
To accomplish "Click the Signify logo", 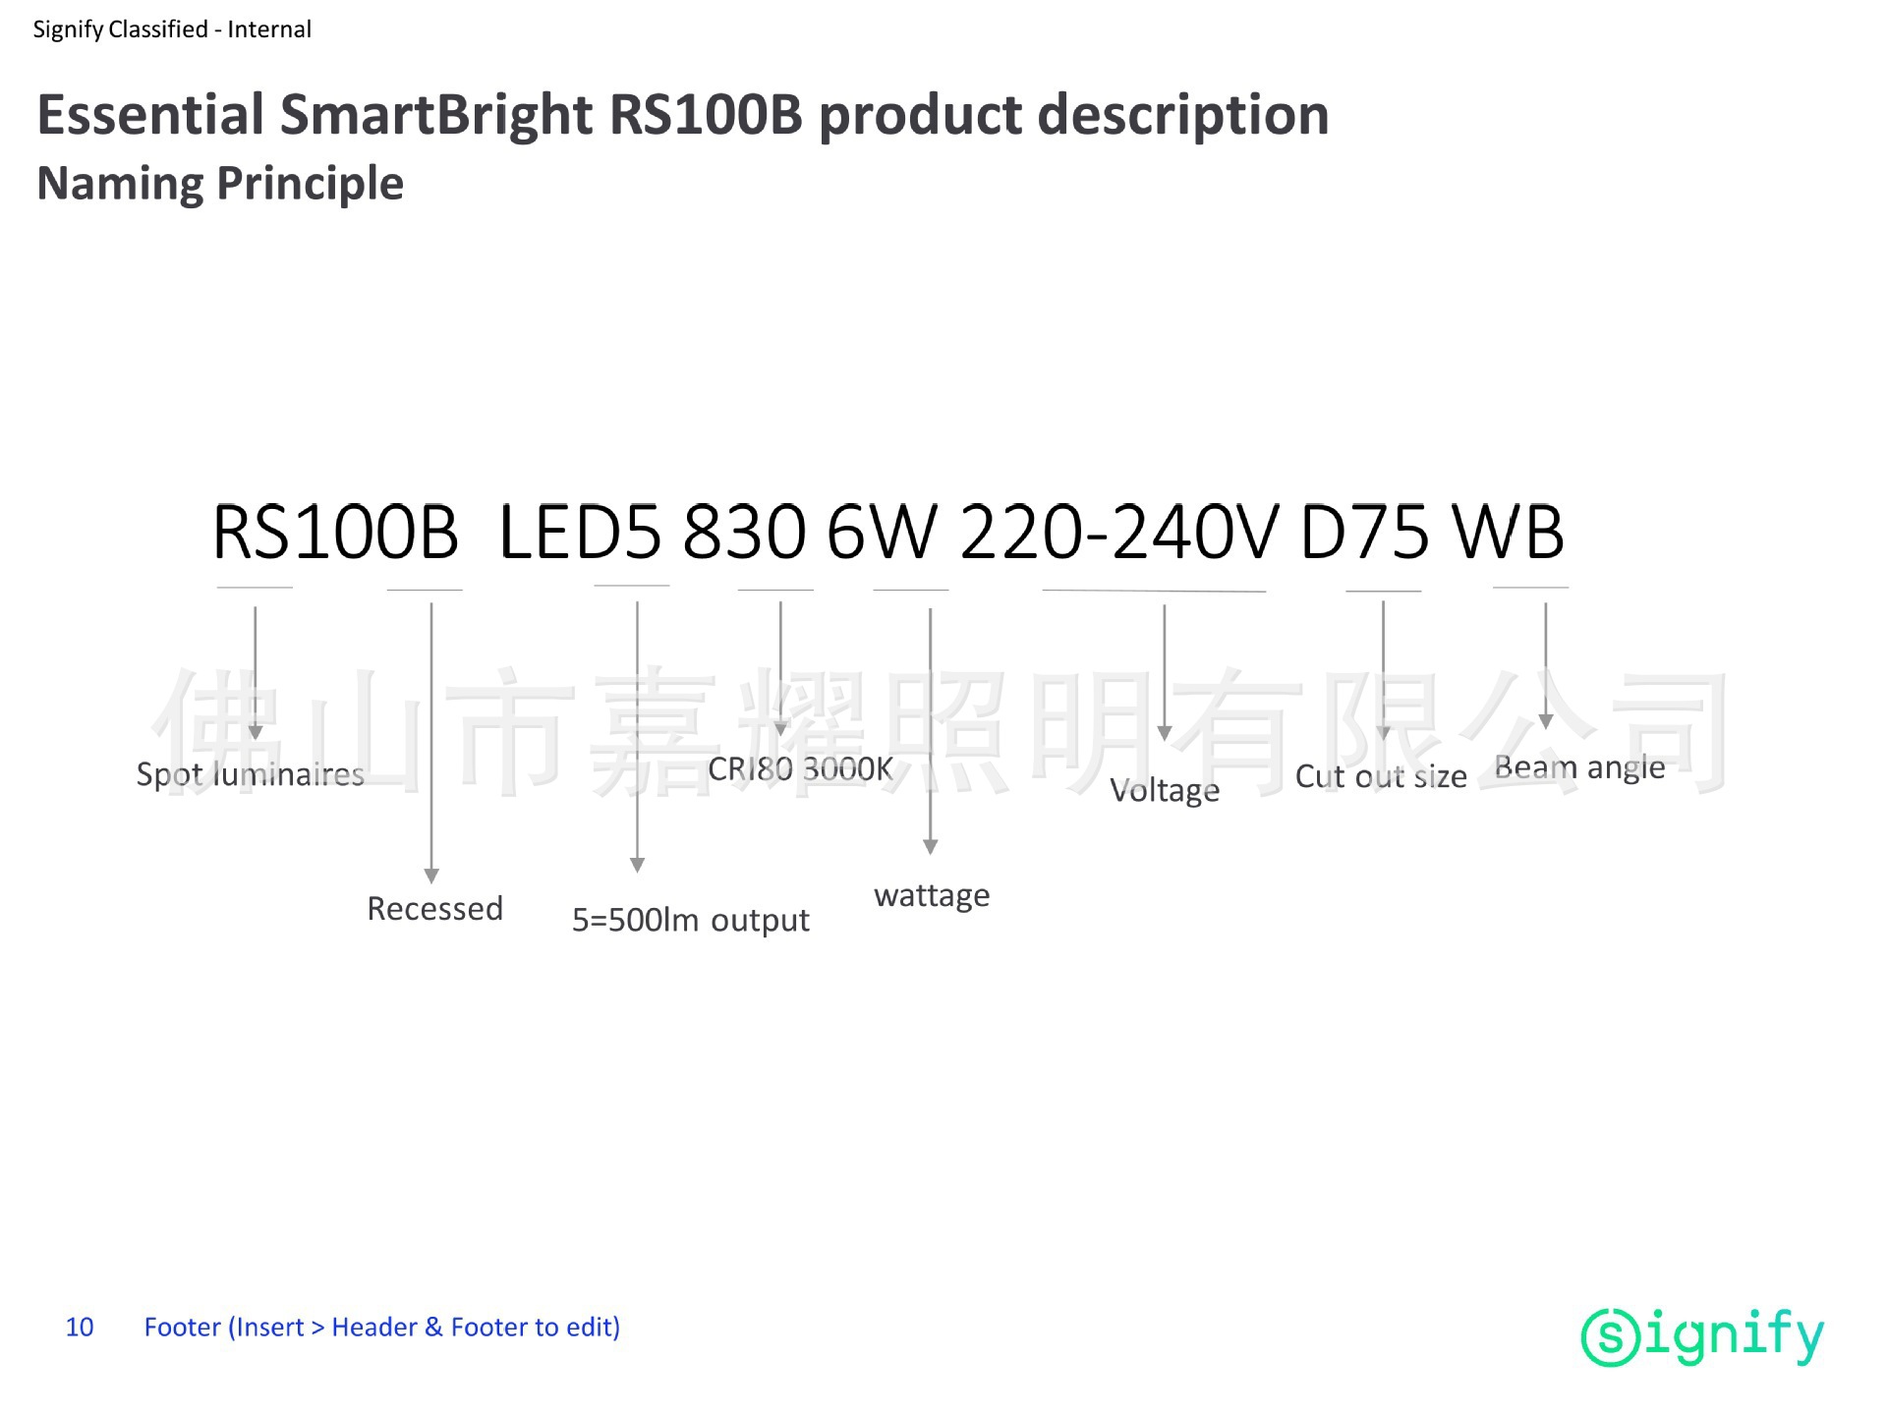I will 1701,1336.
